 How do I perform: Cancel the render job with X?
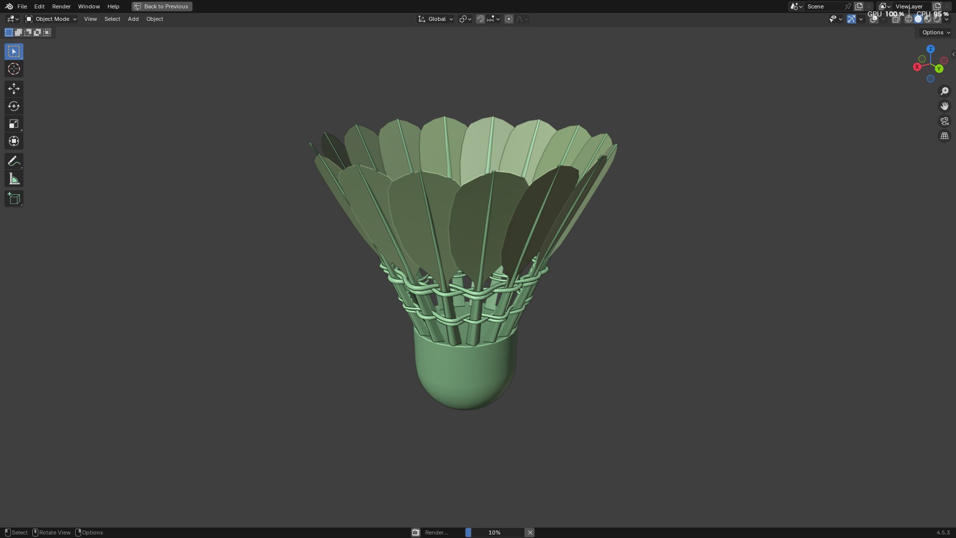(x=530, y=533)
